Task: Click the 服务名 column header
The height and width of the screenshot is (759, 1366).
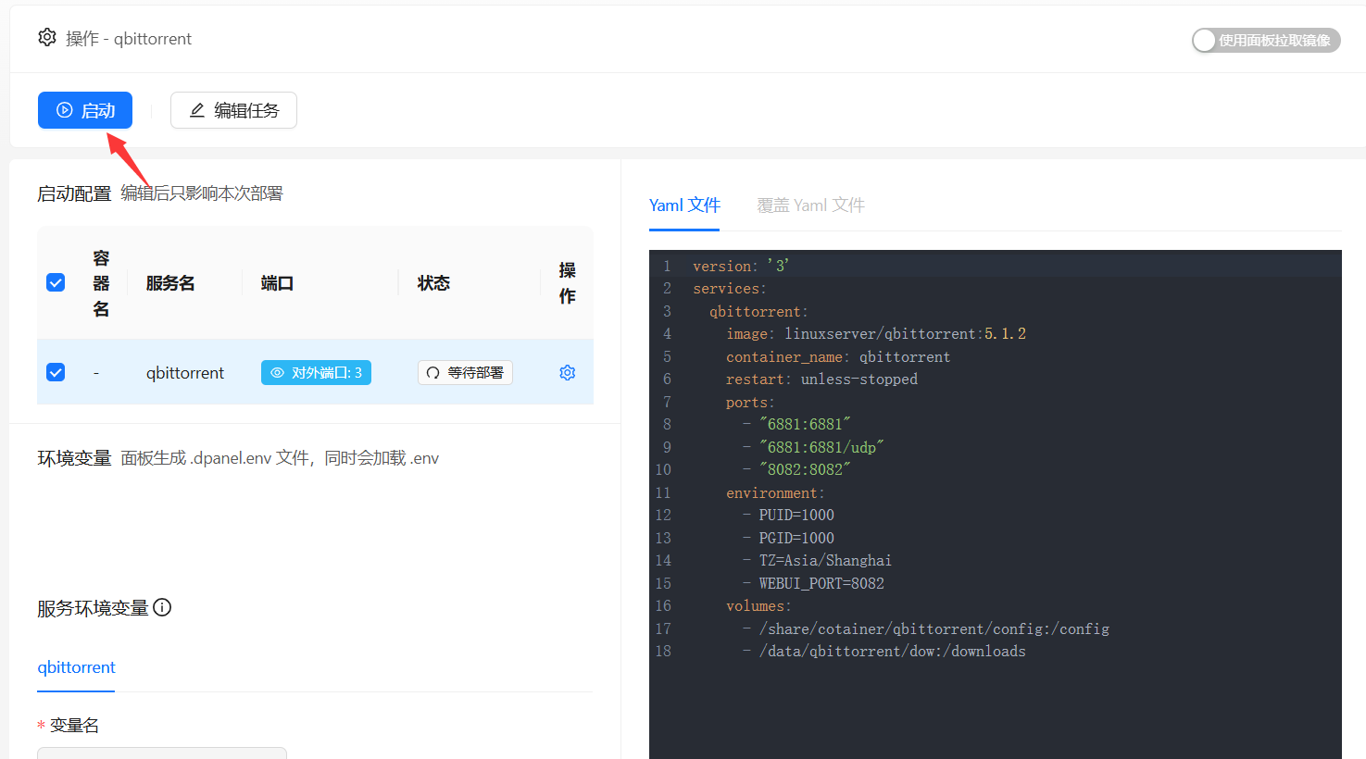Action: click(170, 282)
